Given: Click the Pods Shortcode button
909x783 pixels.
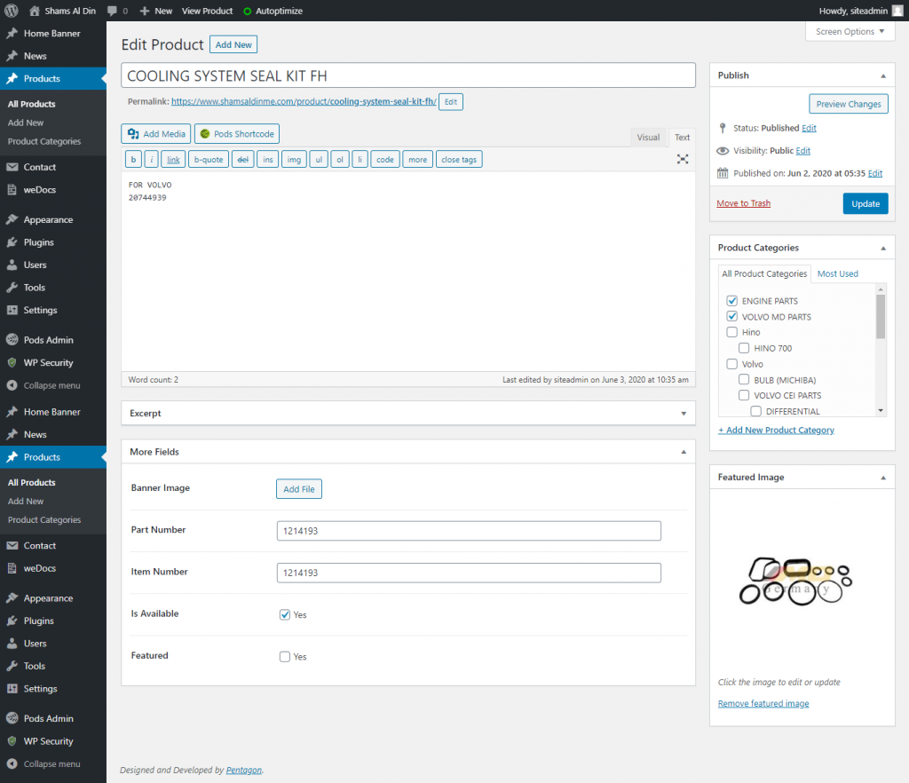Looking at the screenshot, I should point(237,134).
